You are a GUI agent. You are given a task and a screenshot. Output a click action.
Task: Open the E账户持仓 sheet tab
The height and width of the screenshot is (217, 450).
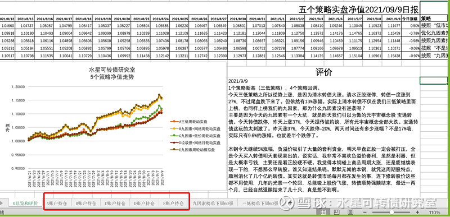(x=173, y=204)
